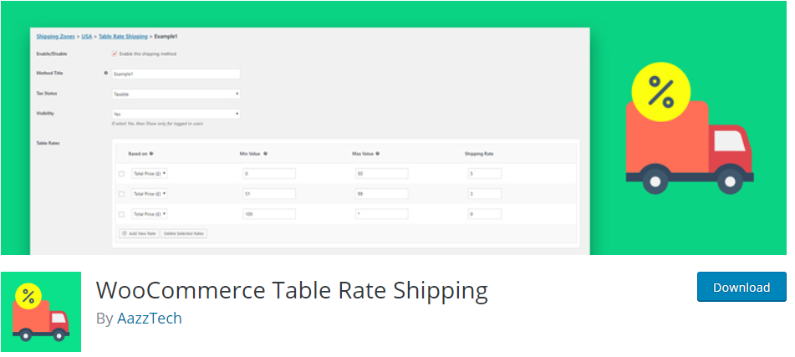Image resolution: width=795 pixels, height=357 pixels.
Task: Click the Max Value help icon
Action: click(378, 154)
